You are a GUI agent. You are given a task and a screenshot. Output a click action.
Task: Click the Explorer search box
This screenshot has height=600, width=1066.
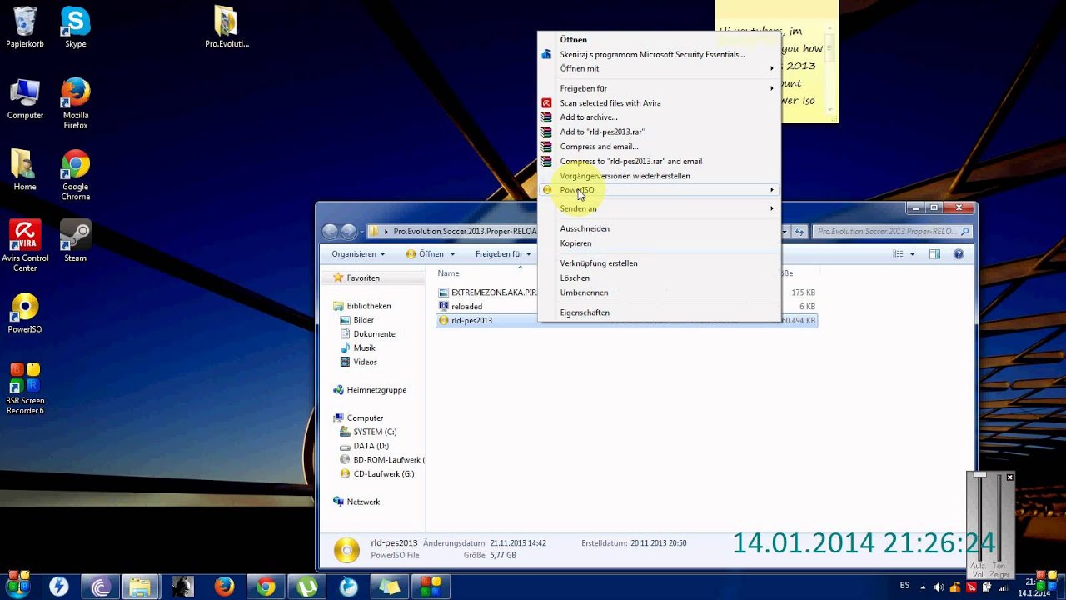pos(893,232)
